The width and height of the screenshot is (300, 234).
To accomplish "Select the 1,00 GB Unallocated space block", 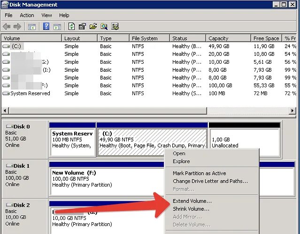I will tap(245, 140).
